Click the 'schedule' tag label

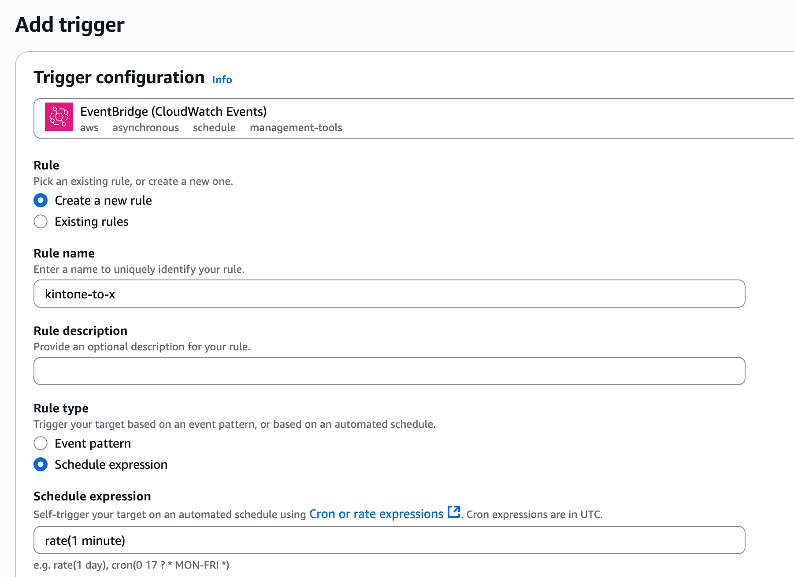point(214,128)
